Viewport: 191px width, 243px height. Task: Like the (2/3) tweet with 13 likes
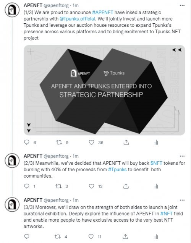[x=91, y=186]
